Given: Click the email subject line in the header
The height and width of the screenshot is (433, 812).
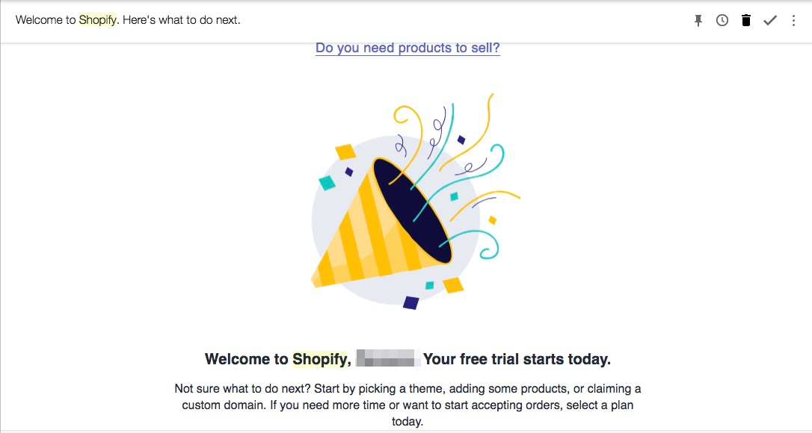Looking at the screenshot, I should pos(128,20).
